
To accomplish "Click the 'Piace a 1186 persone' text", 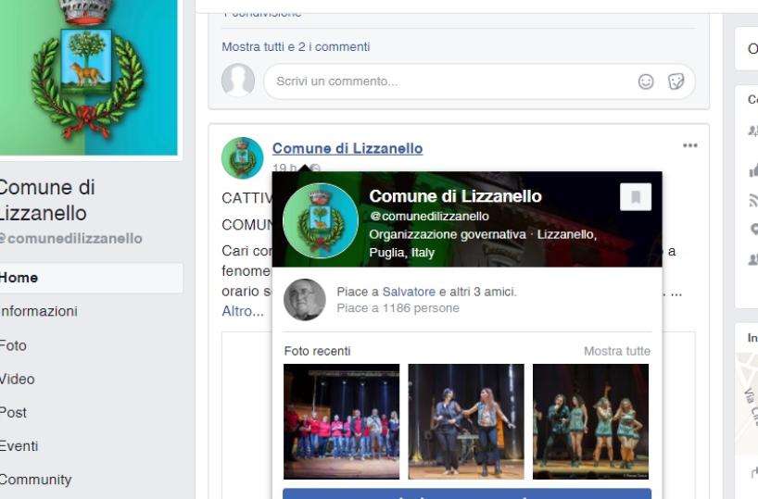I will click(398, 308).
